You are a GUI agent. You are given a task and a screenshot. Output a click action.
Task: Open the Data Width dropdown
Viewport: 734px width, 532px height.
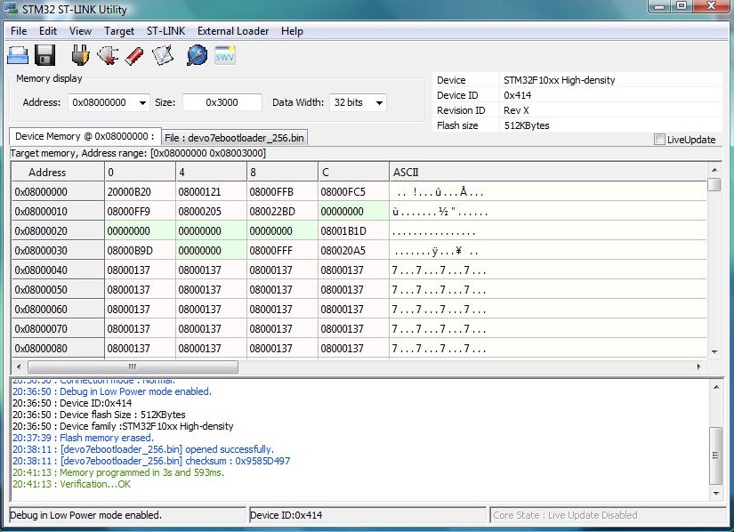(x=359, y=102)
